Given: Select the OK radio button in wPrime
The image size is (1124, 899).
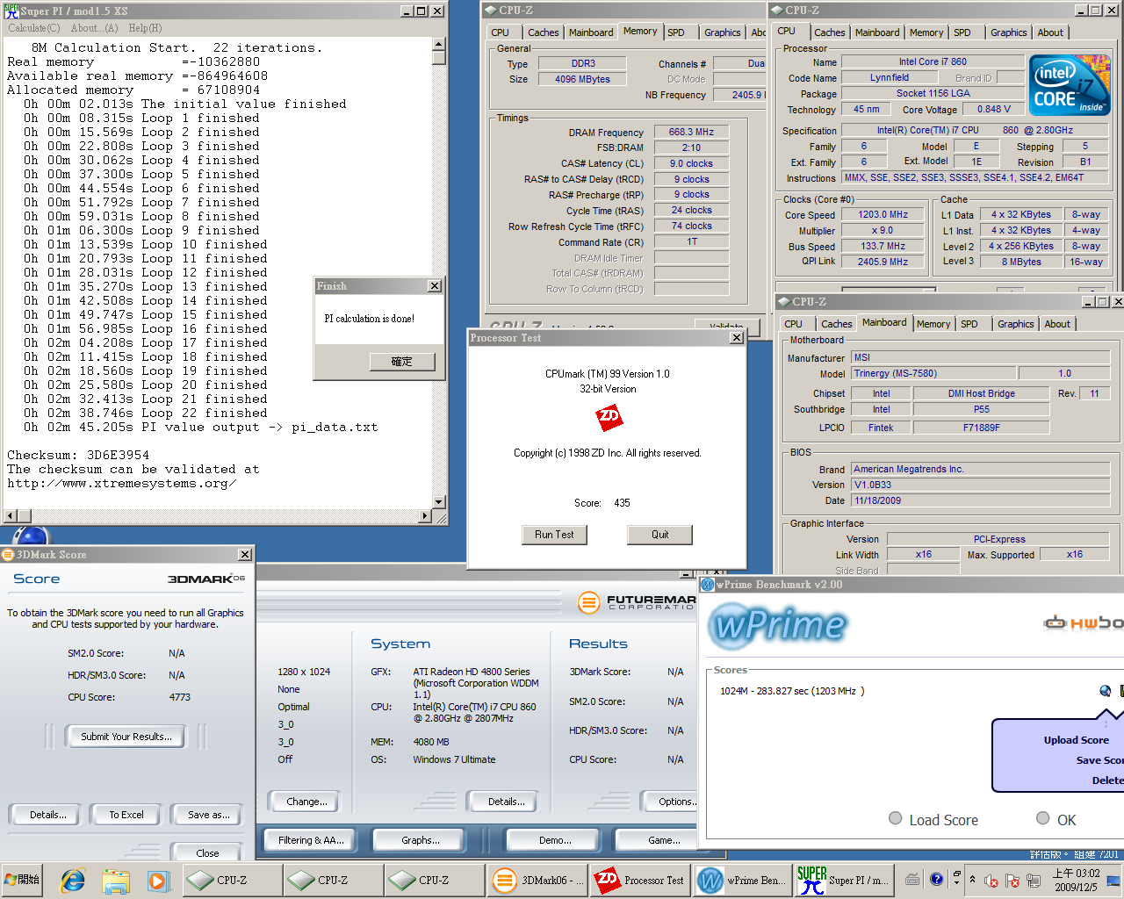Looking at the screenshot, I should (x=1043, y=818).
